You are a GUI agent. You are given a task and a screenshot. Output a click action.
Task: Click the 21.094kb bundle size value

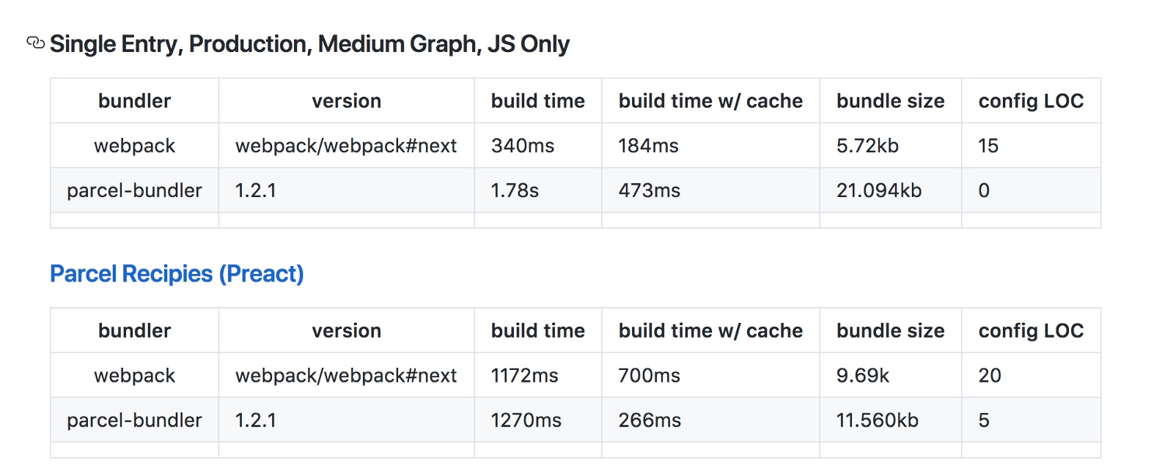tap(879, 190)
